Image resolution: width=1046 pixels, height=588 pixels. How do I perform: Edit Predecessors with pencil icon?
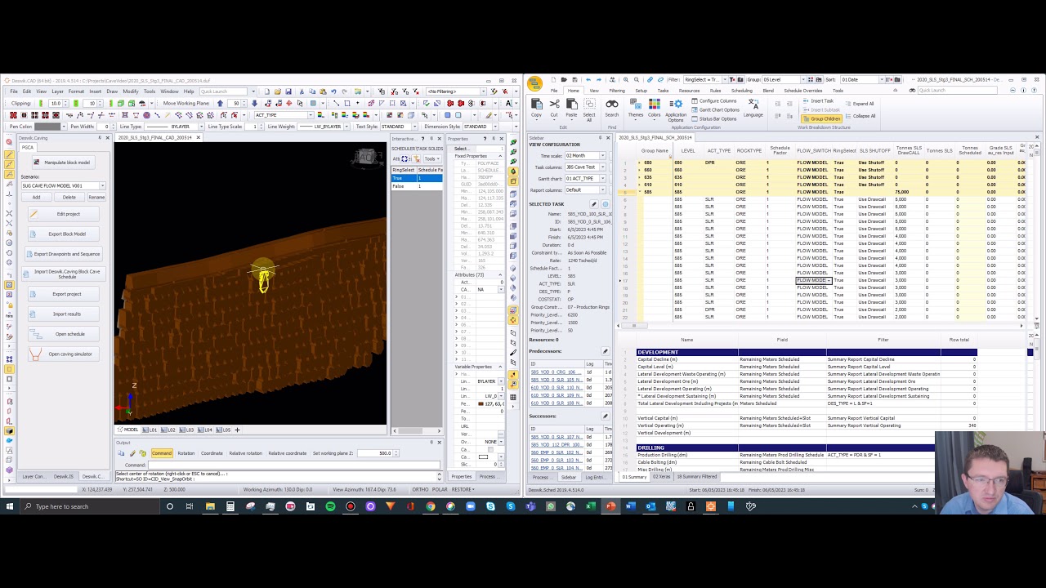(606, 351)
